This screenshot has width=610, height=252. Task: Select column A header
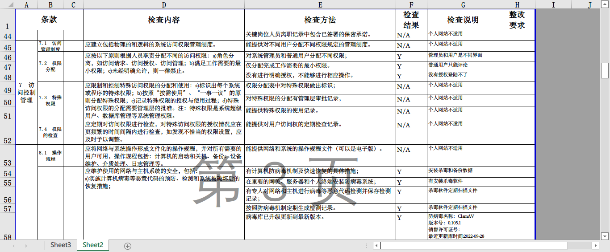pos(26,4)
